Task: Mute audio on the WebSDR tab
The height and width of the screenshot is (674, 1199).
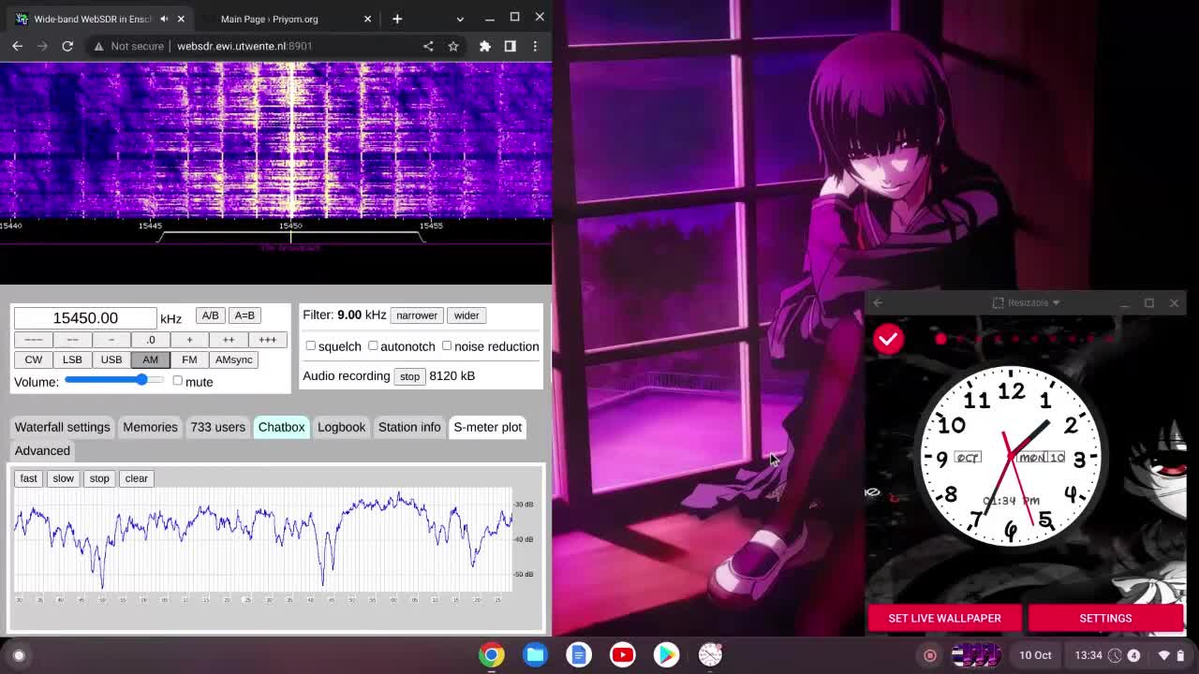Action: click(164, 19)
